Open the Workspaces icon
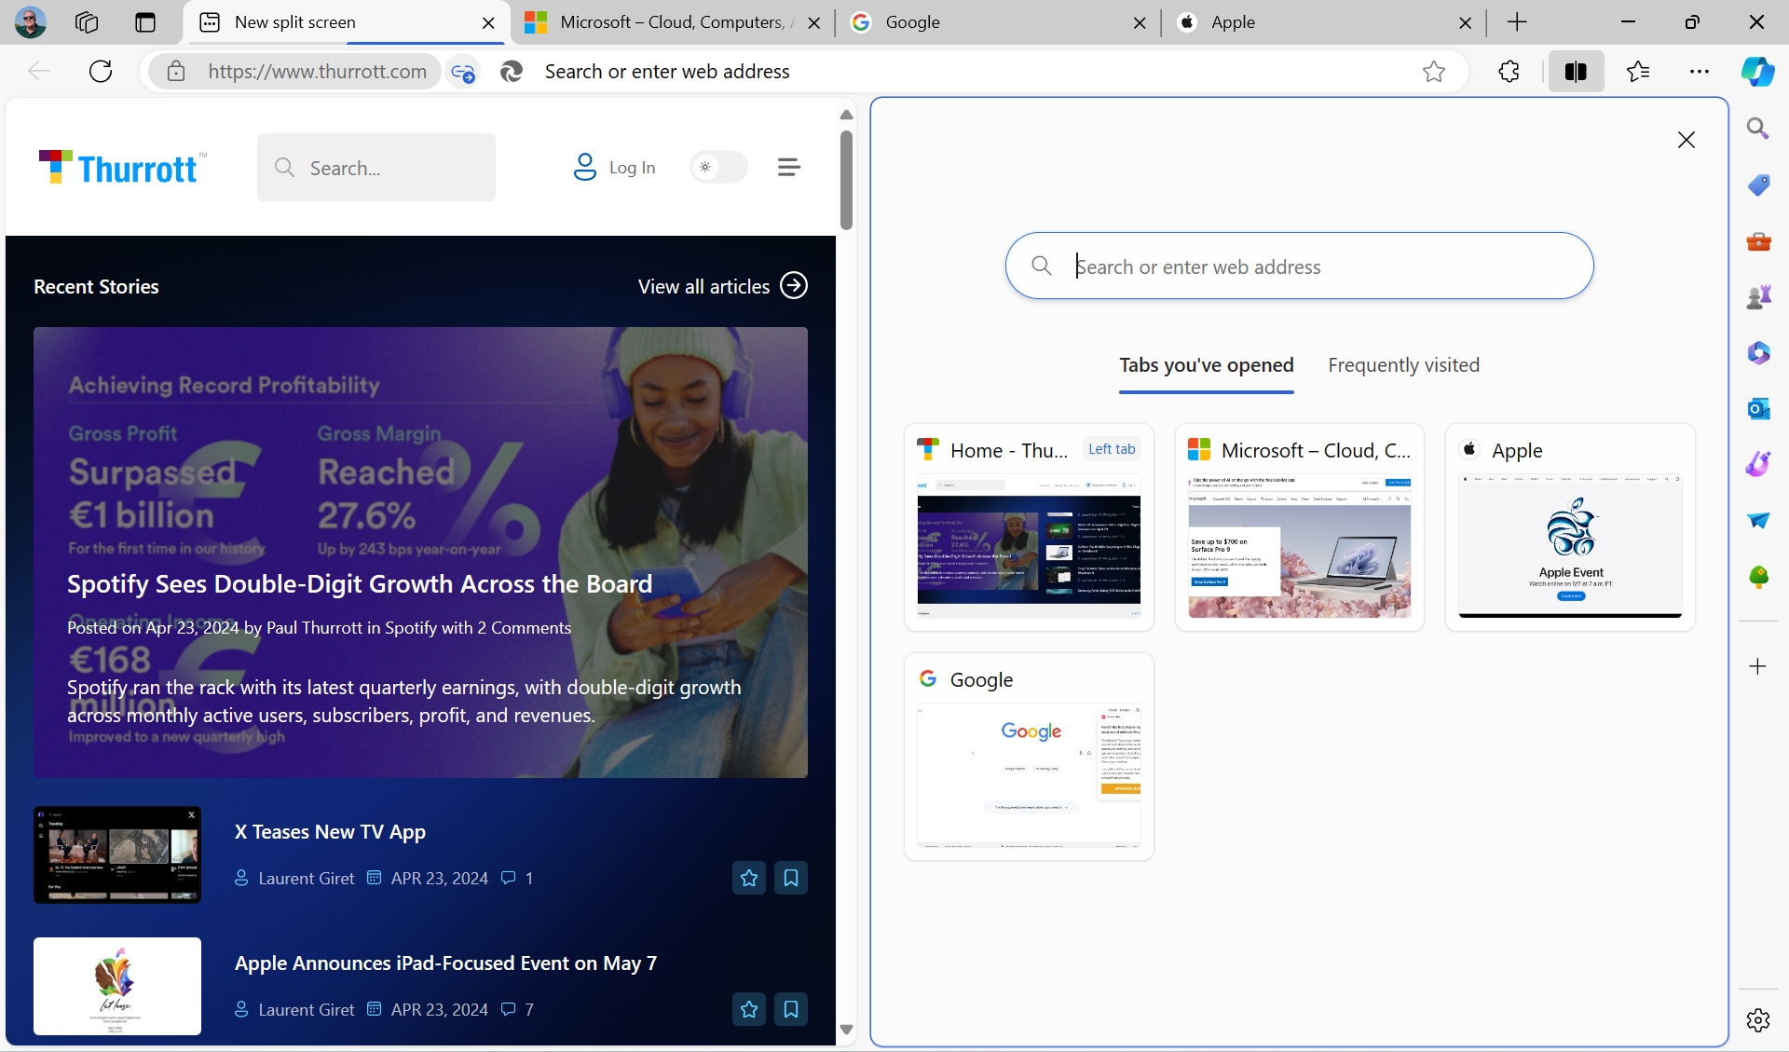 pos(87,22)
